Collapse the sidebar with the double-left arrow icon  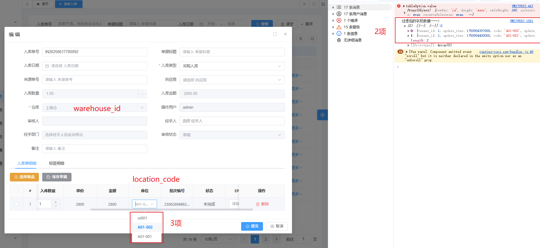click(27, 4)
